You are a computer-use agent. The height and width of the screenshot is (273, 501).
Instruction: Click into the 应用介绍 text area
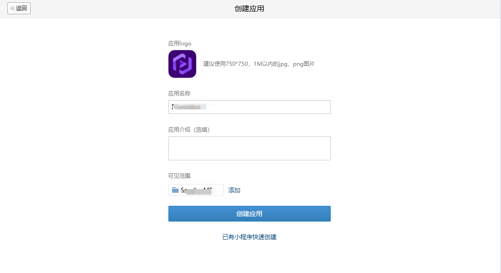point(249,148)
